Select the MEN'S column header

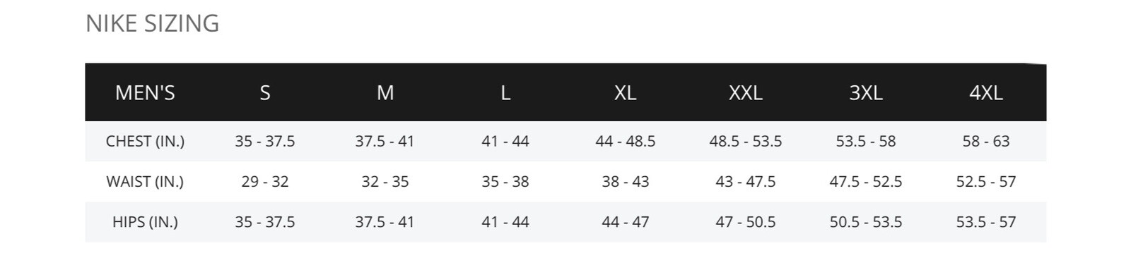pyautogui.click(x=145, y=92)
